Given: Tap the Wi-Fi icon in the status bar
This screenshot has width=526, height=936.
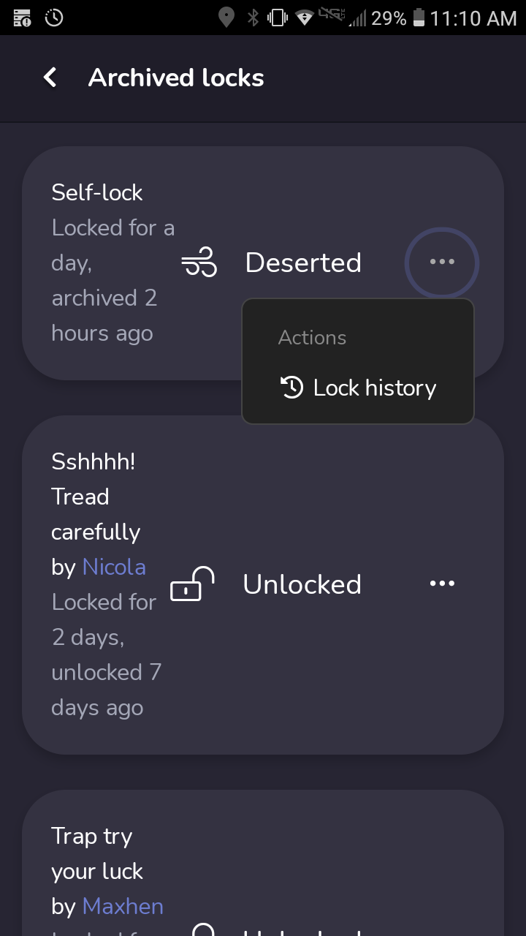Looking at the screenshot, I should pyautogui.click(x=305, y=18).
